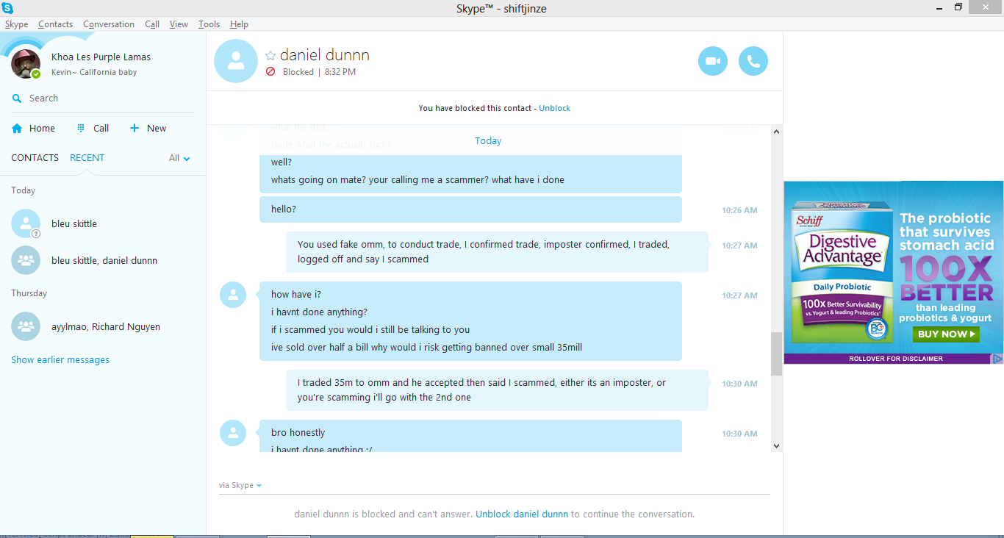Click the "if i scammed you" message line
Screen dimensions: 1004x538
click(x=370, y=330)
